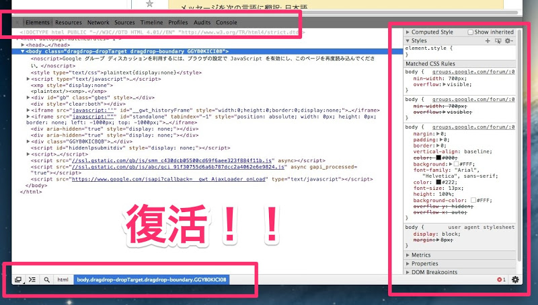This screenshot has width=538, height=305.
Task: Expand the div id="gb" node
Action: tap(28, 98)
